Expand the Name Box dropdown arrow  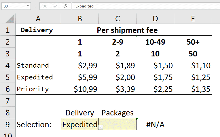[28, 6]
